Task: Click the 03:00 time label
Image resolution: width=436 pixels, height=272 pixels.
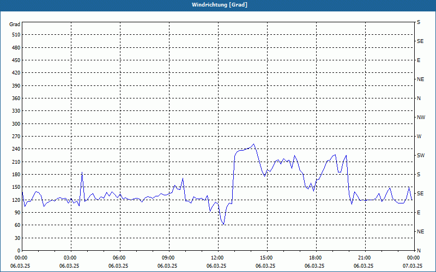Action: (71, 258)
